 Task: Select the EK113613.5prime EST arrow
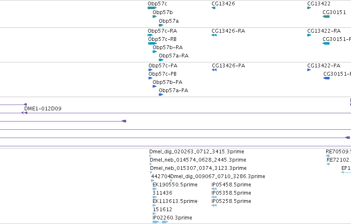click(154, 205)
